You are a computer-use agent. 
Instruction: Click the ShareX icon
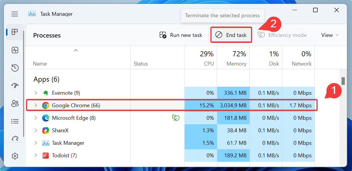click(x=46, y=130)
